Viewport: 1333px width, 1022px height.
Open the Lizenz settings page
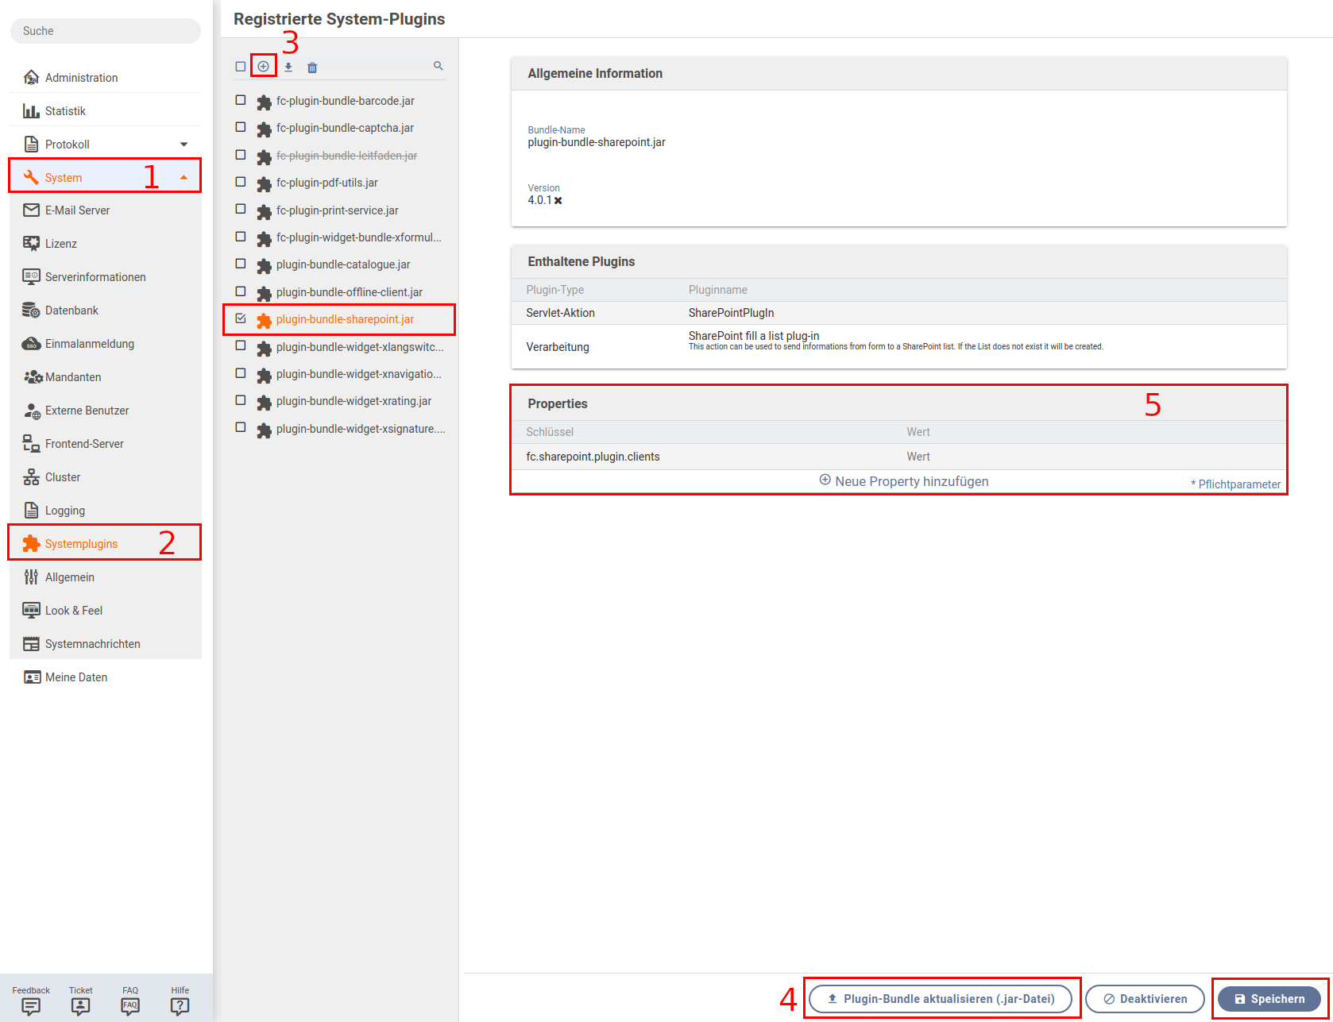tap(61, 243)
